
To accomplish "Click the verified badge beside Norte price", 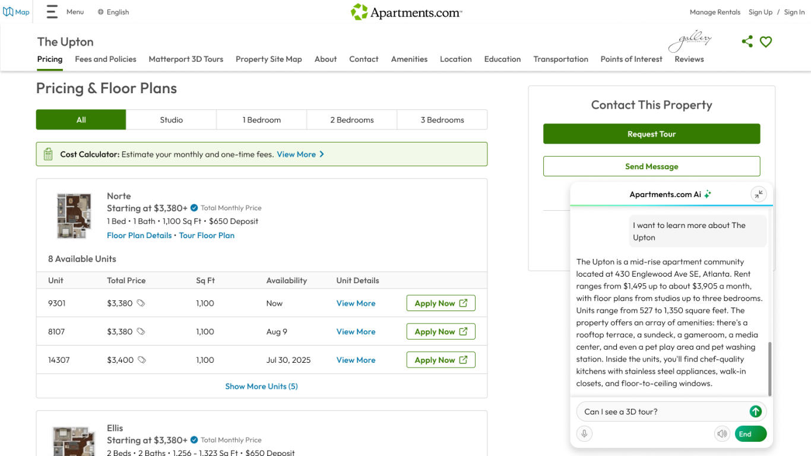I will (x=194, y=208).
